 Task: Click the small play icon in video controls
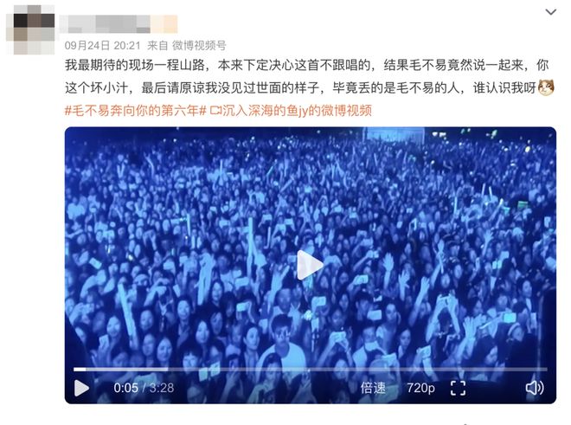click(81, 388)
